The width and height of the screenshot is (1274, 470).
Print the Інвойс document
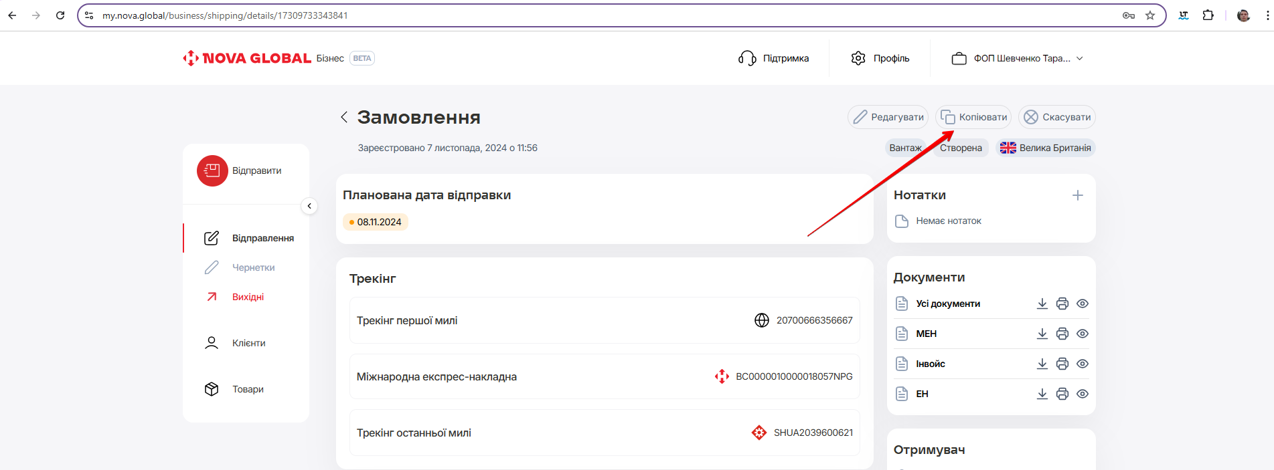(x=1062, y=364)
